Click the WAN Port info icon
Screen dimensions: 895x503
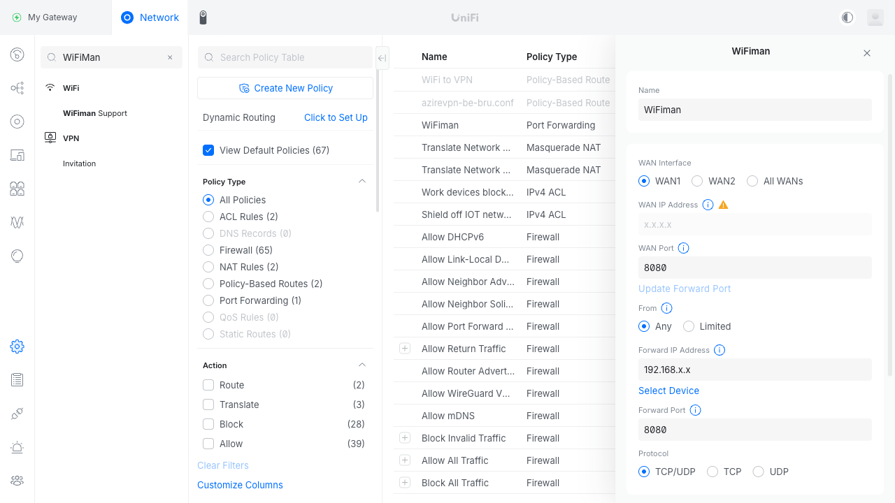coord(684,248)
